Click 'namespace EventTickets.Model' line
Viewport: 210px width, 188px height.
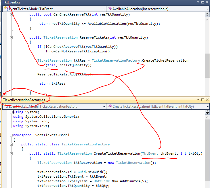pos(41,135)
